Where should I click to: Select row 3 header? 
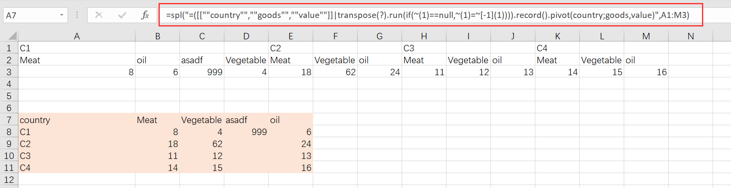point(9,72)
